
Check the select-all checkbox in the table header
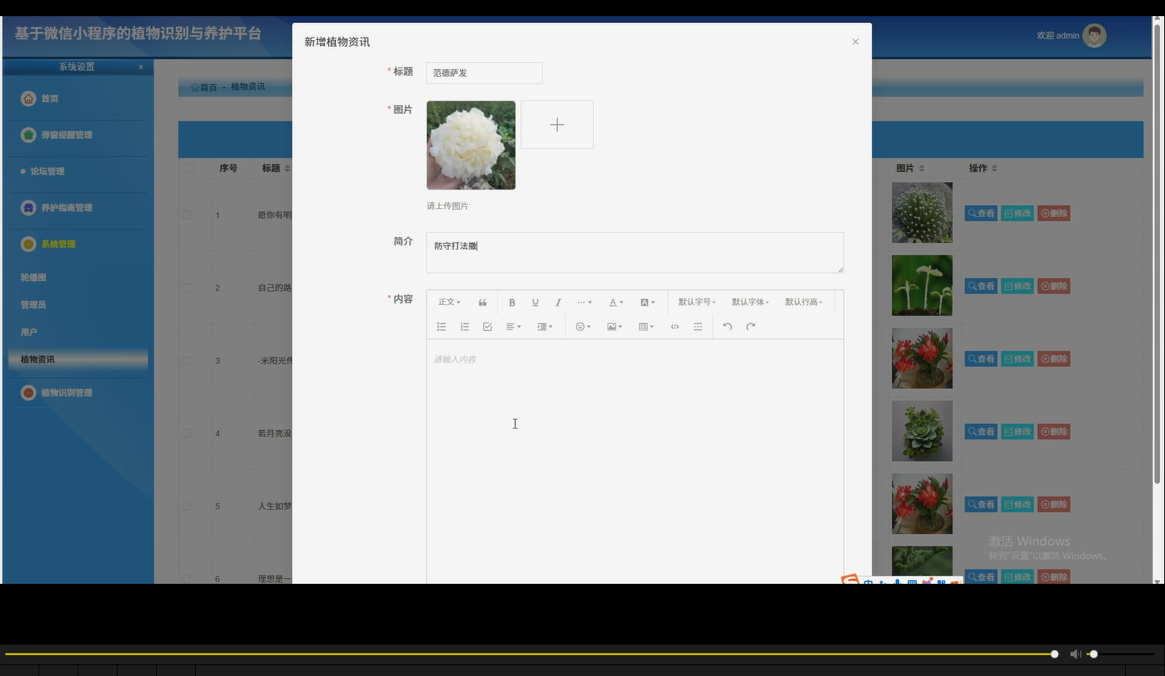pyautogui.click(x=191, y=167)
